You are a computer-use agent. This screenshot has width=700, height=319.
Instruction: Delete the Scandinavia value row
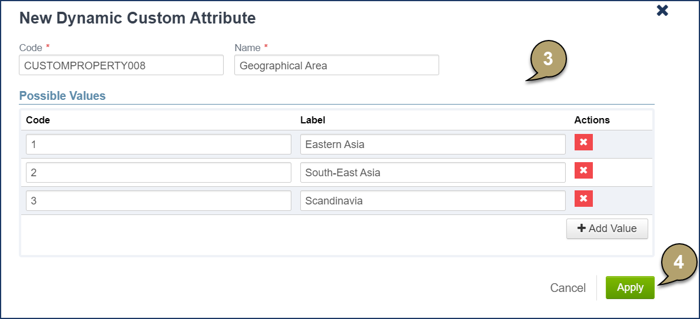(583, 199)
